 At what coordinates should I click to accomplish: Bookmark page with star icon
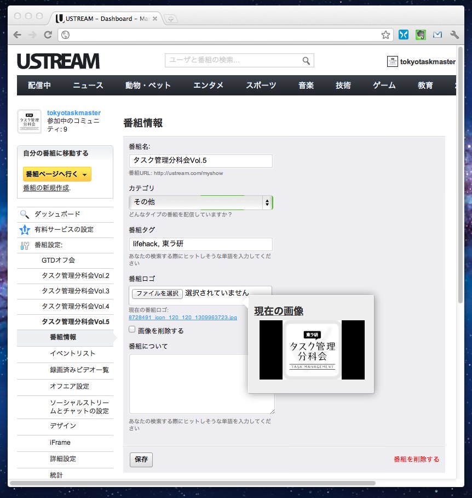[385, 35]
